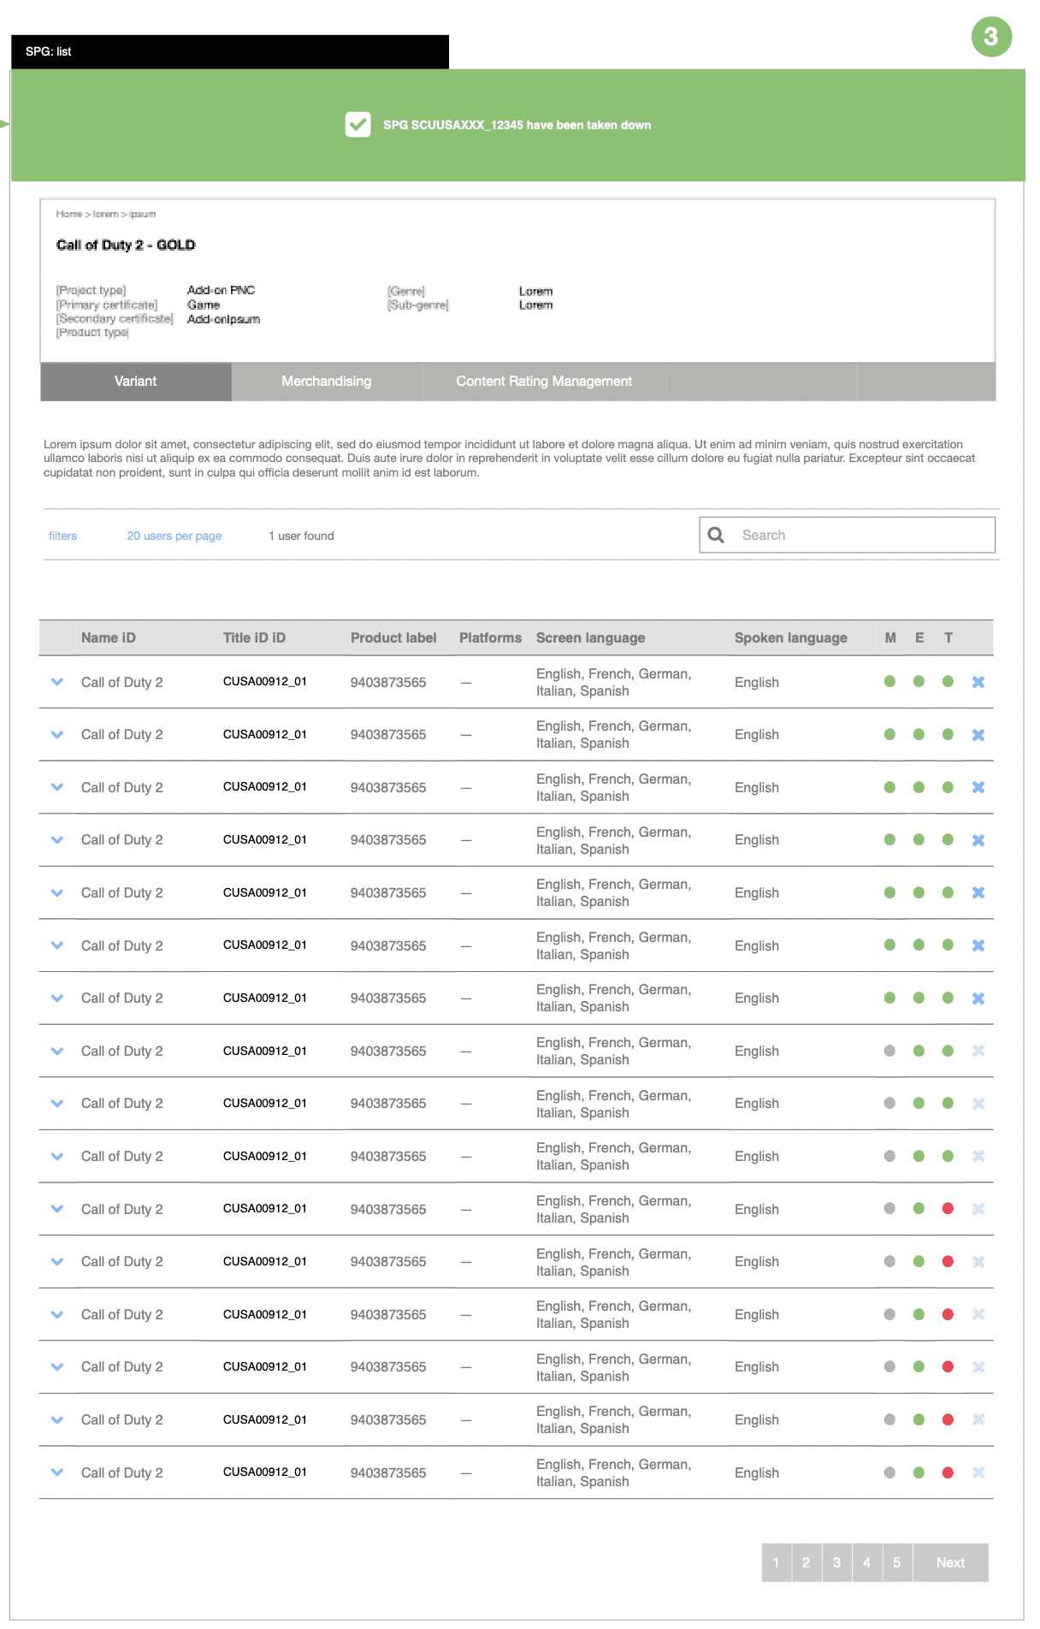Select the SPG: list tab header
This screenshot has width=1040, height=1629.
(x=229, y=51)
